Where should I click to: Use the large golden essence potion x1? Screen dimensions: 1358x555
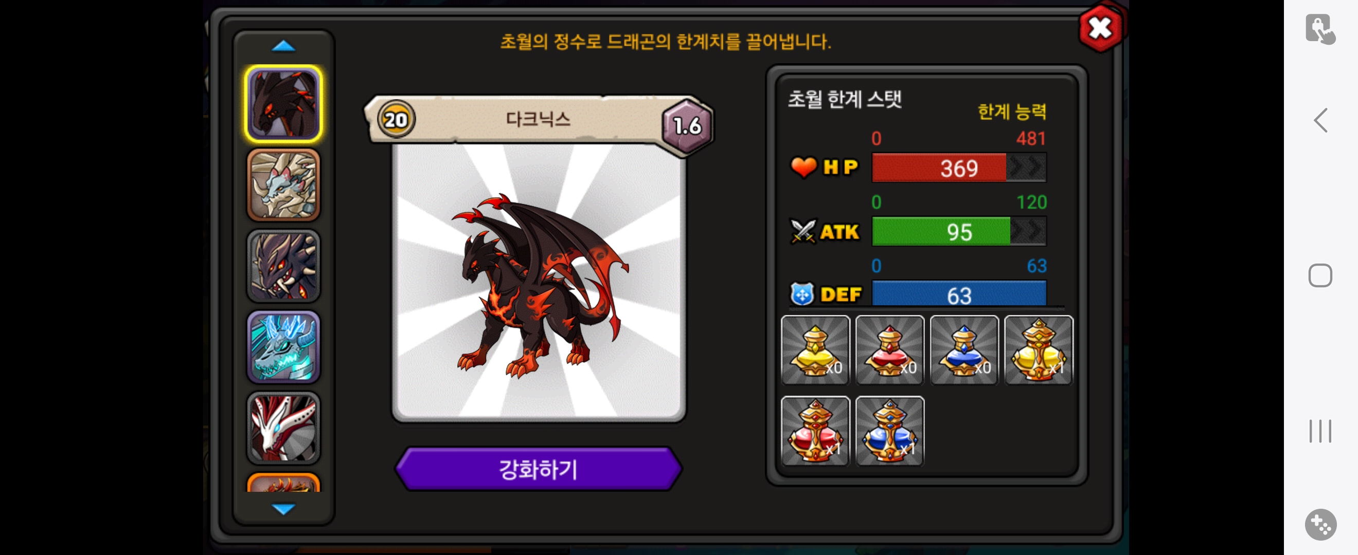[x=1038, y=349]
